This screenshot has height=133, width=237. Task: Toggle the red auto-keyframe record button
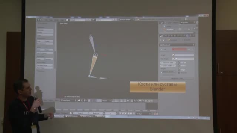pyautogui.click(x=155, y=114)
